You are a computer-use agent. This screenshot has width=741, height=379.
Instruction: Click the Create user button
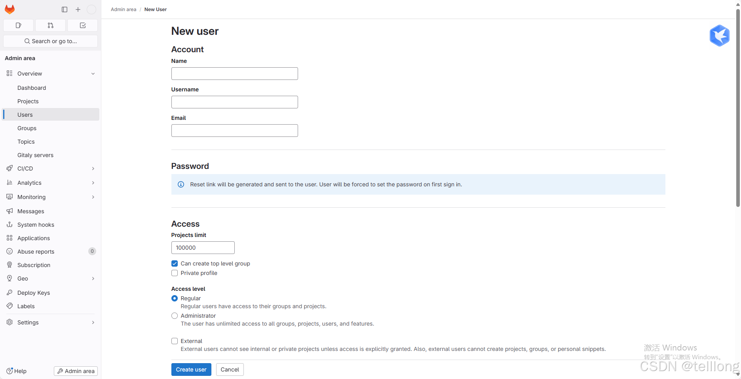tap(191, 370)
